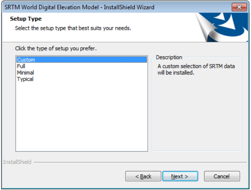Image resolution: width=251 pixels, height=190 pixels.
Task: Pick the Minimal setup option
Action: pos(26,73)
